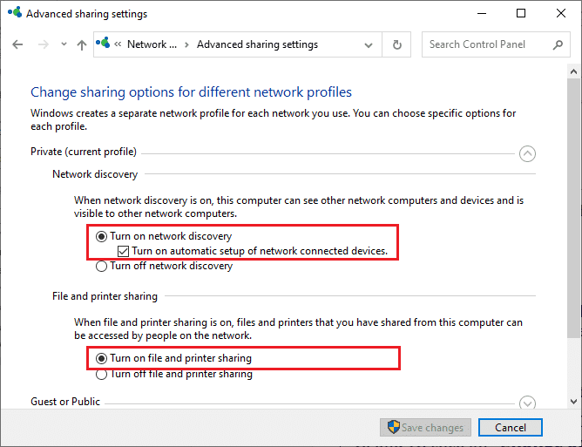Click the search magnifier icon
Screen dimensions: 582x447
click(558, 44)
